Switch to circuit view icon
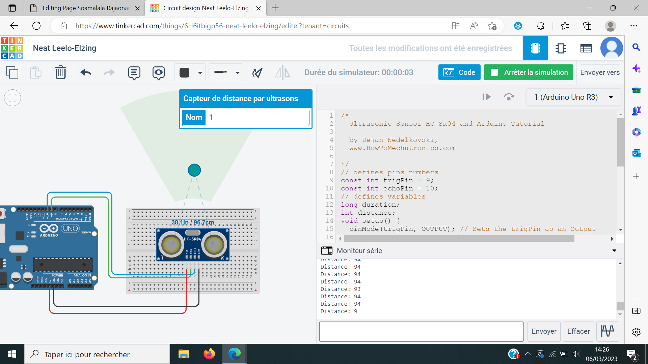 pyautogui.click(x=535, y=49)
